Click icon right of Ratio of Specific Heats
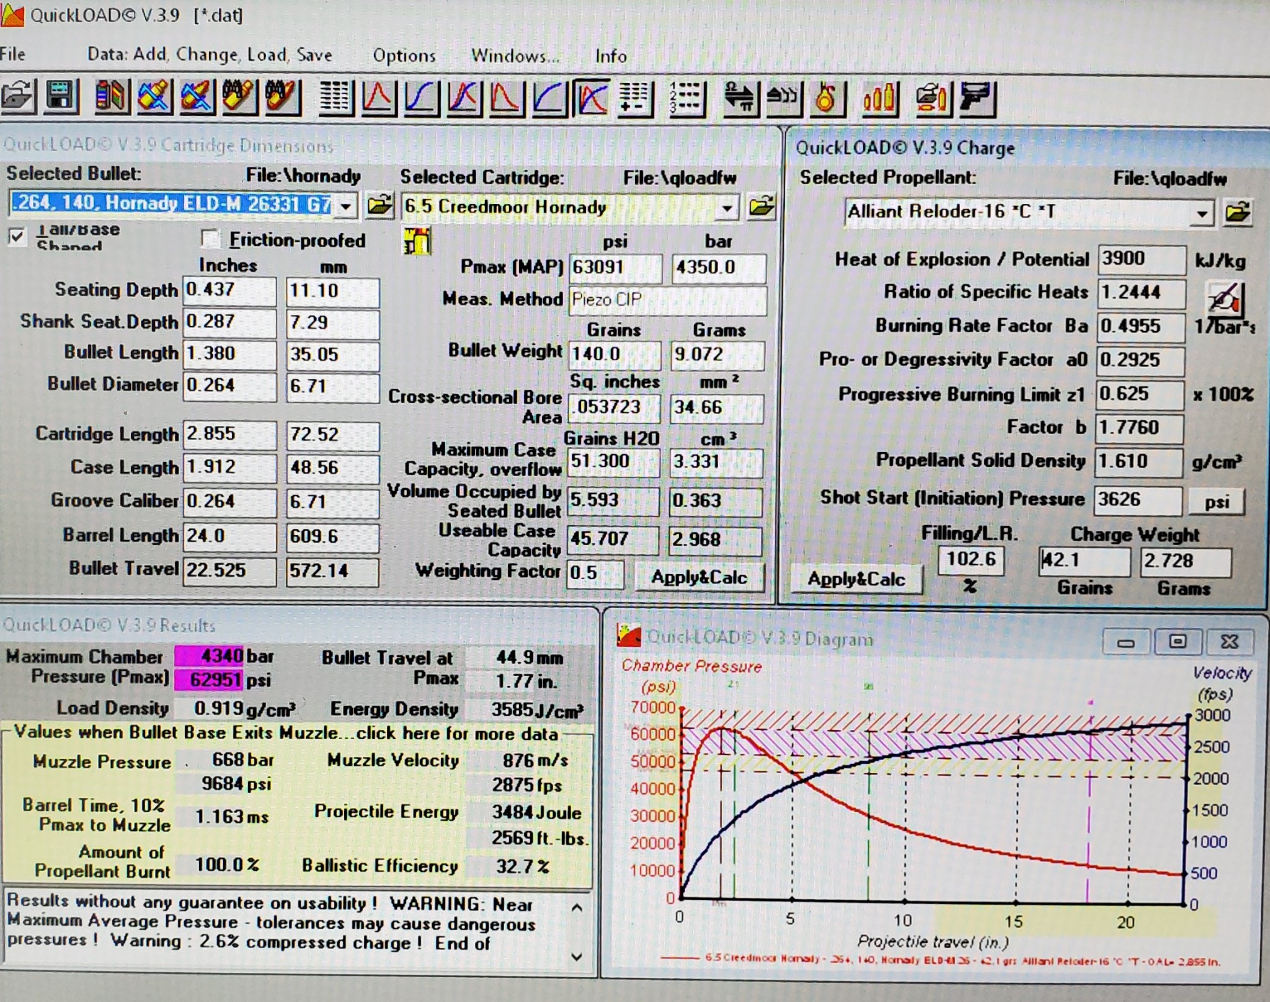Image resolution: width=1270 pixels, height=1002 pixels. tap(1224, 299)
